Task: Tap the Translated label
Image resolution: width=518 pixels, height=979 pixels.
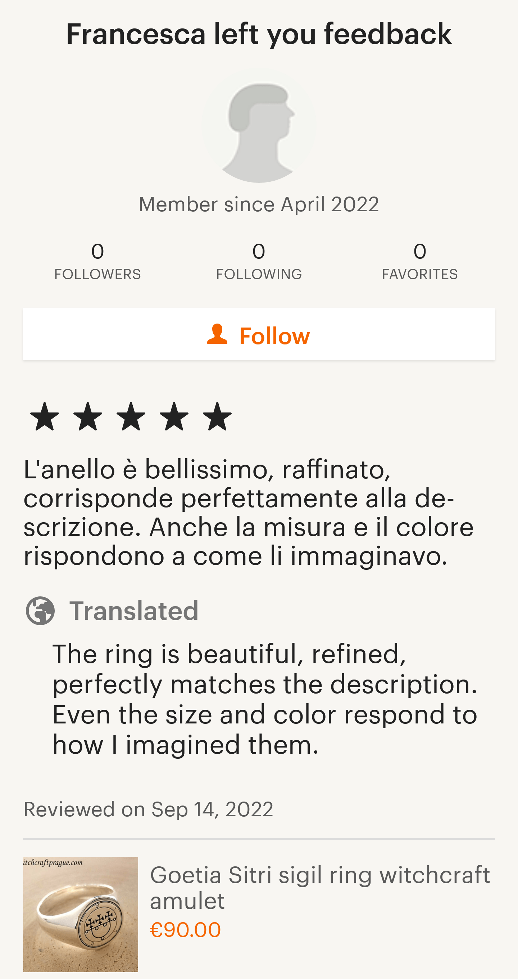Action: pyautogui.click(x=134, y=611)
